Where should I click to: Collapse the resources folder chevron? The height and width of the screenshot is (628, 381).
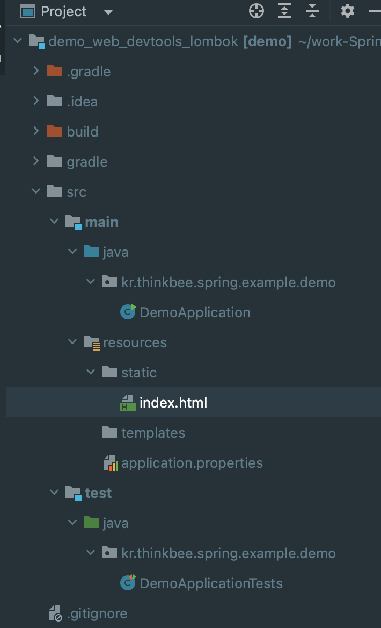(x=72, y=342)
